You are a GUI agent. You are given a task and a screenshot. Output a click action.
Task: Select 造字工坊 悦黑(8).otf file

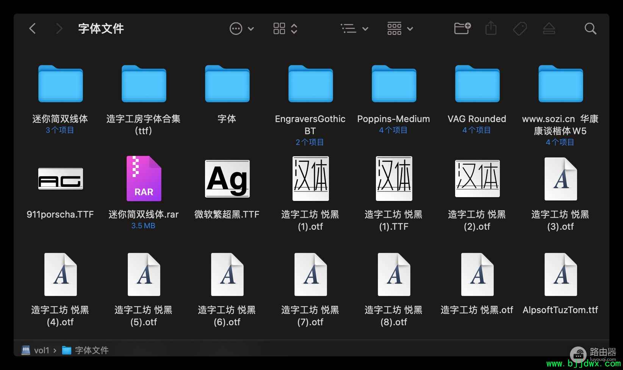point(394,274)
